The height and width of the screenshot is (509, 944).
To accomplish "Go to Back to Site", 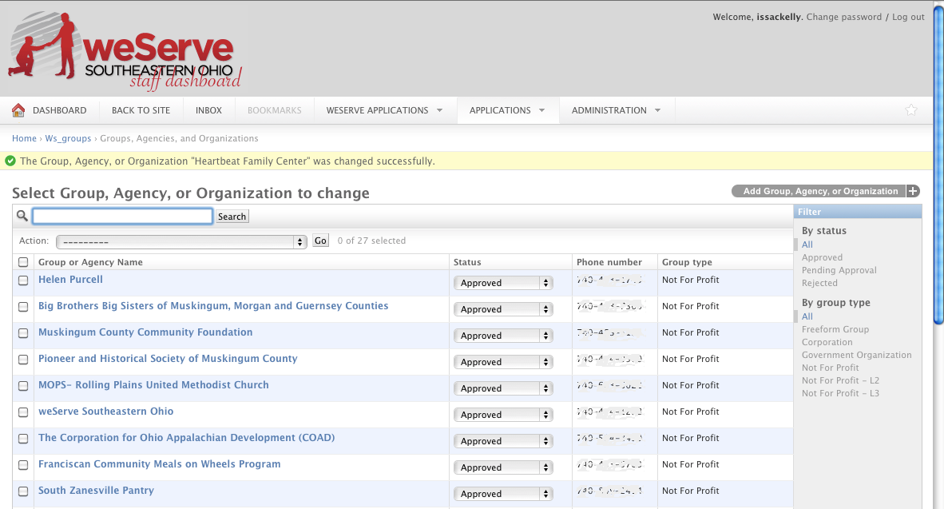I will tap(141, 110).
